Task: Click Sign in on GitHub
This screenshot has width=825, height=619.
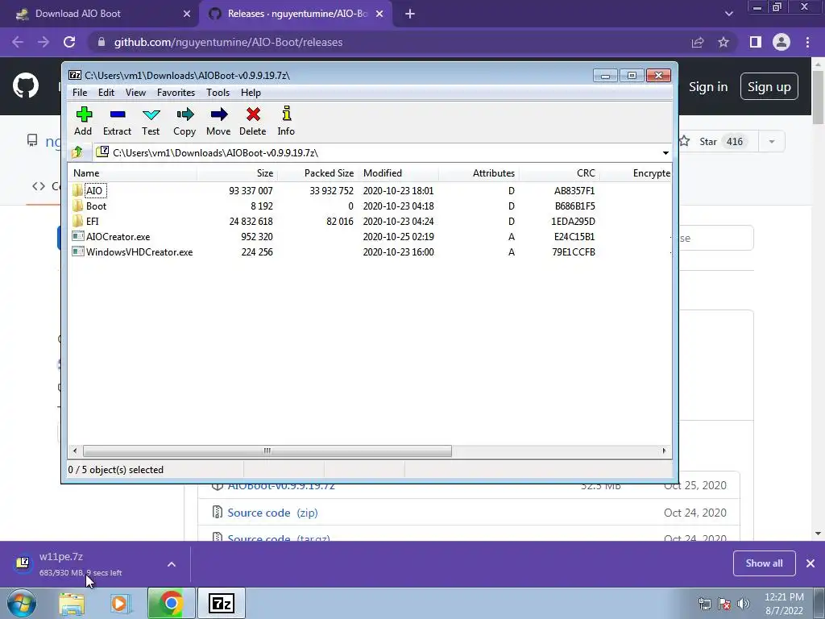Action: (x=708, y=87)
